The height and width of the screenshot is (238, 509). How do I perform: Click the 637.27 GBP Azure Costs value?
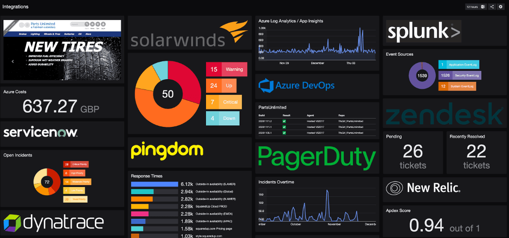[61, 106]
